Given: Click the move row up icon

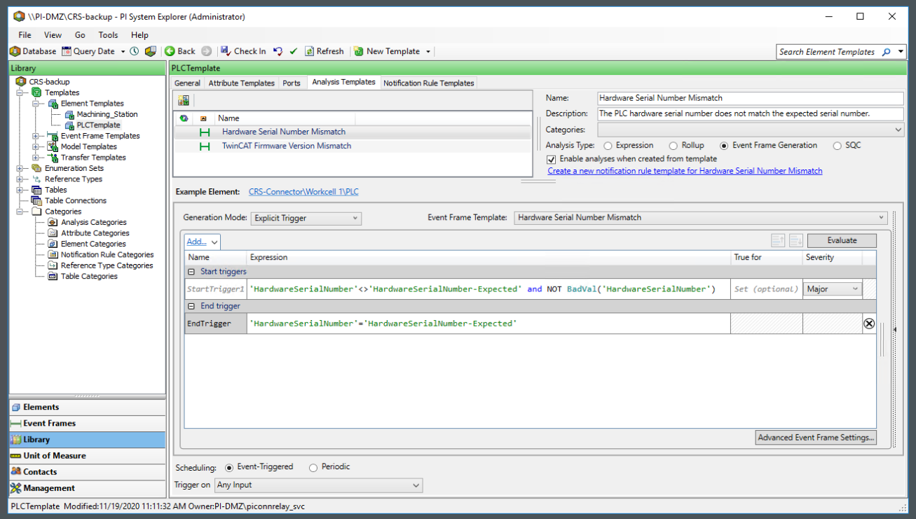Looking at the screenshot, I should (x=777, y=240).
